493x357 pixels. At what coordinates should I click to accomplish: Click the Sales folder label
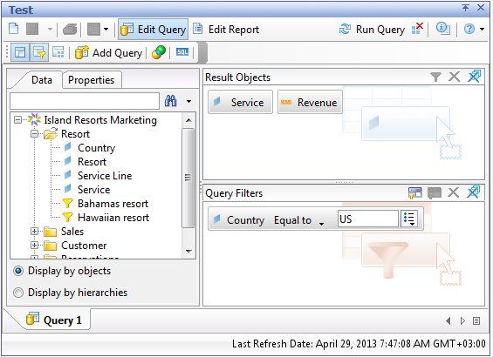(x=72, y=232)
